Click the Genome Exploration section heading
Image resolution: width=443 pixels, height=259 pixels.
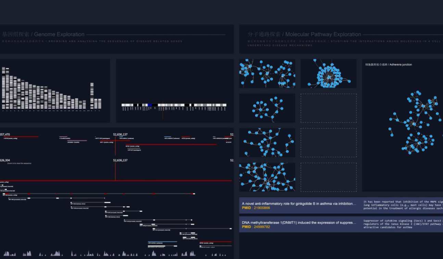click(43, 34)
